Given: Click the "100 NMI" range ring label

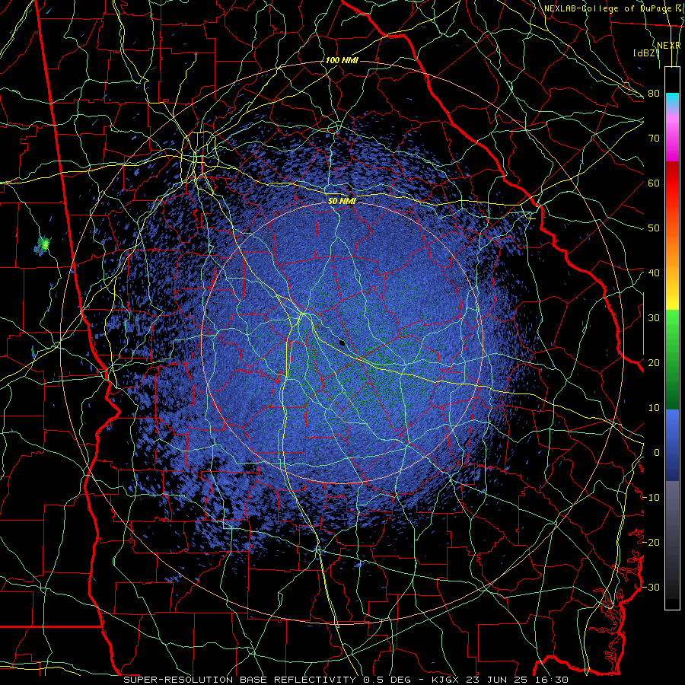Looking at the screenshot, I should click(x=342, y=60).
